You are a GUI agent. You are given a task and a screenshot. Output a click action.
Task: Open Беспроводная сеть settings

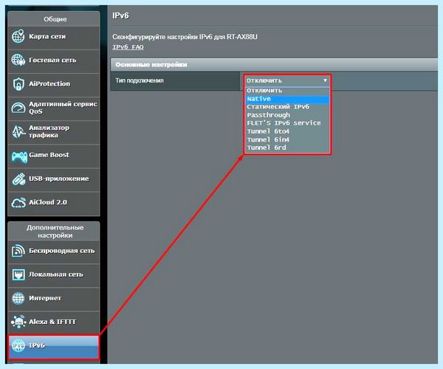(54, 252)
